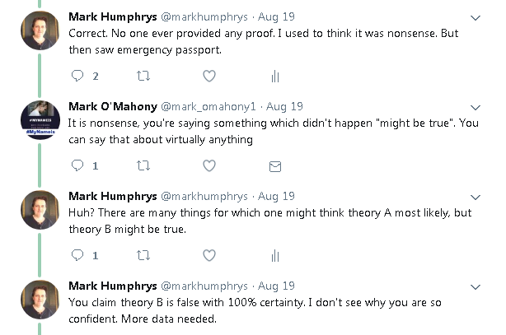Image resolution: width=506 pixels, height=335 pixels.
Task: Expand the more menu on Mark O'Mahony's tweet
Action: 476,107
